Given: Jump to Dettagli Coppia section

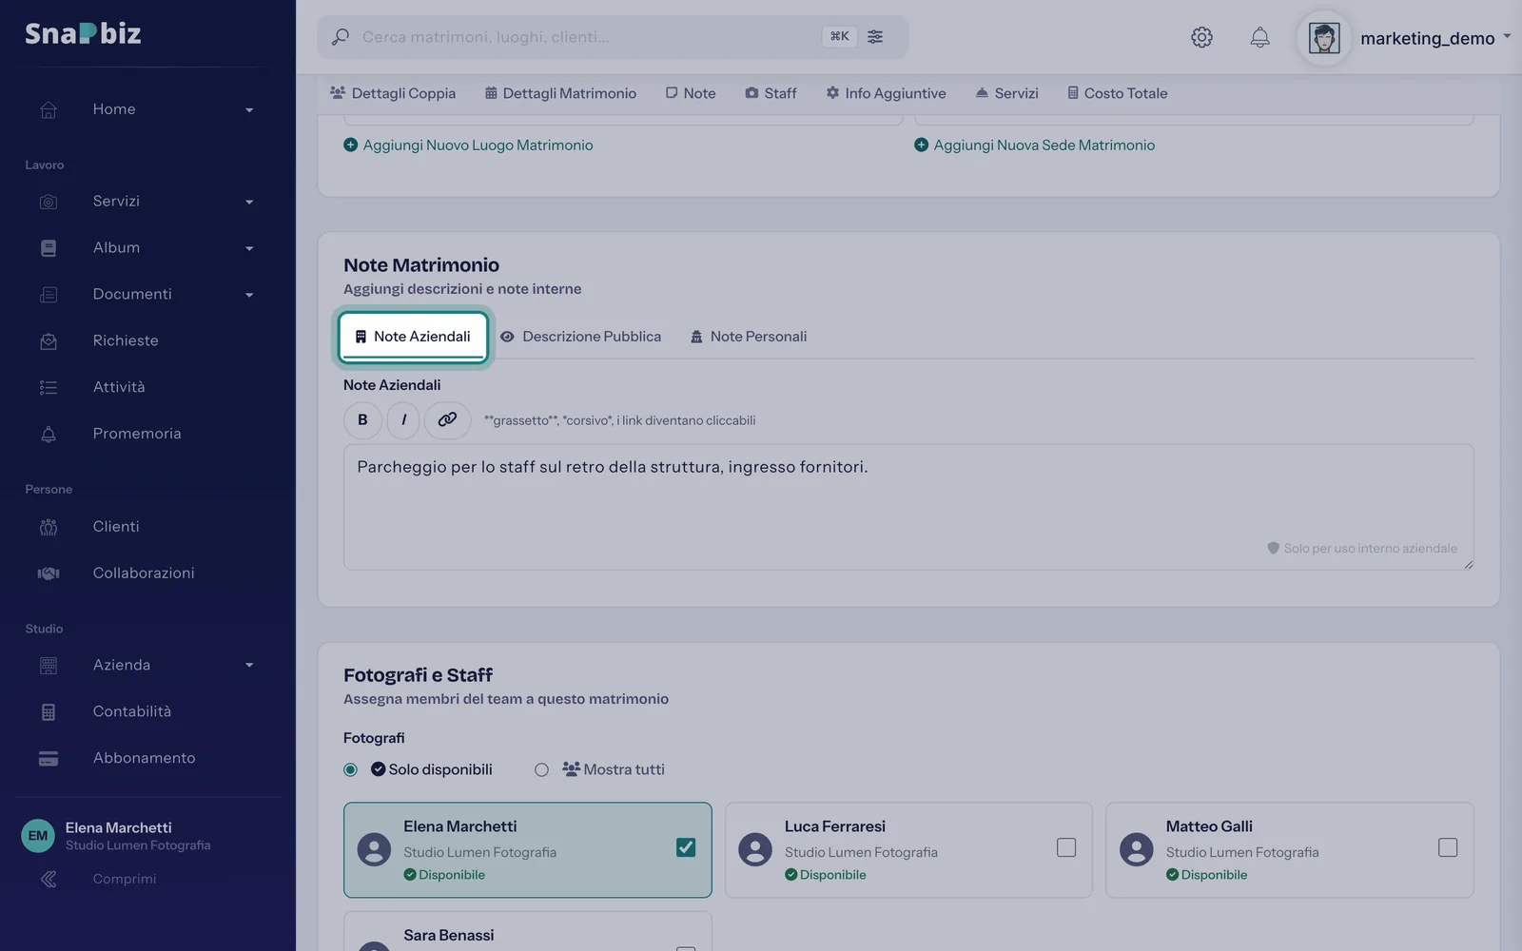Looking at the screenshot, I should coord(393,93).
